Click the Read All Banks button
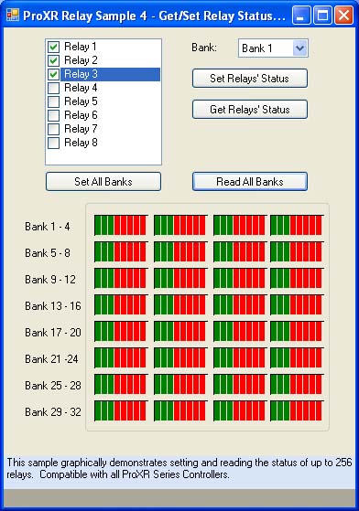 (x=250, y=182)
